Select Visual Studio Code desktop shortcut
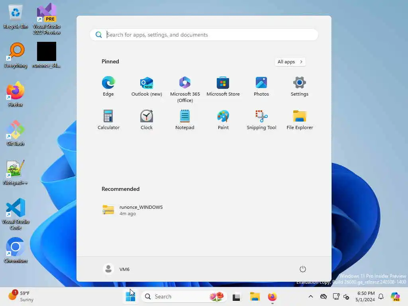The image size is (408, 306). [x=16, y=214]
